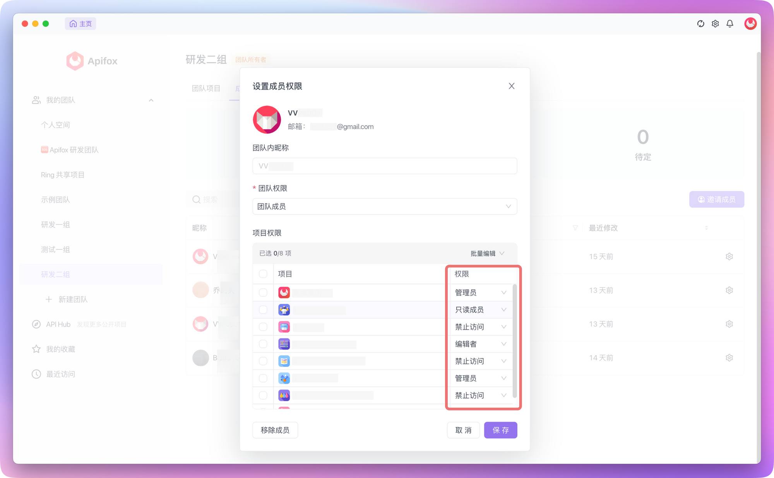
Task: Click the Apifox logo in the sidebar
Action: point(92,61)
